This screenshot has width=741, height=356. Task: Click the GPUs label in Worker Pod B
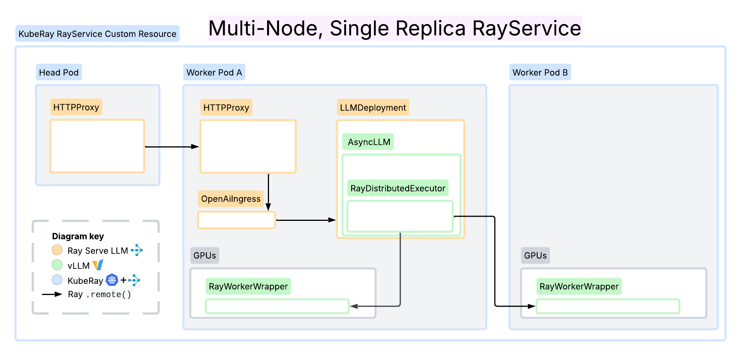535,255
